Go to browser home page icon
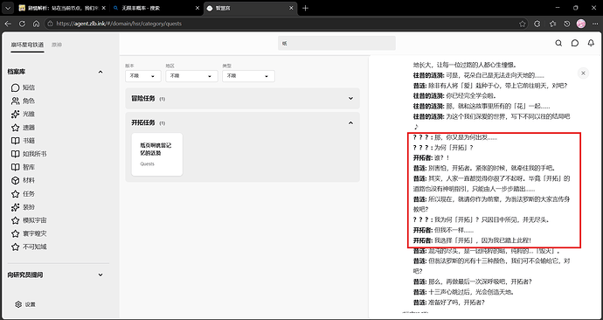Viewport: 603px width, 320px height. point(36,24)
